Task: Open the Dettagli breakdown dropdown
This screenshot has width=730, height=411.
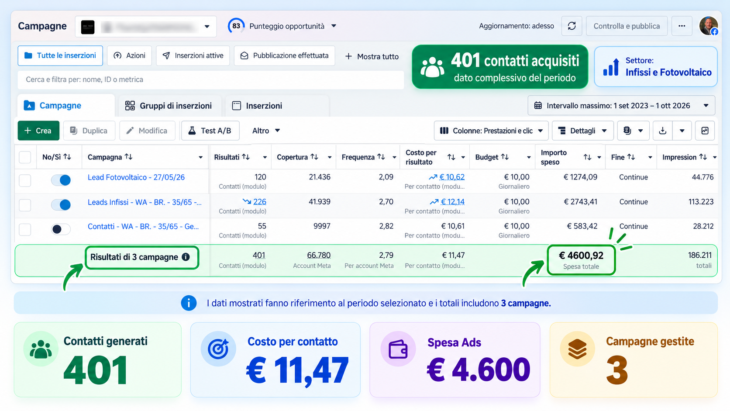Action: (x=583, y=131)
